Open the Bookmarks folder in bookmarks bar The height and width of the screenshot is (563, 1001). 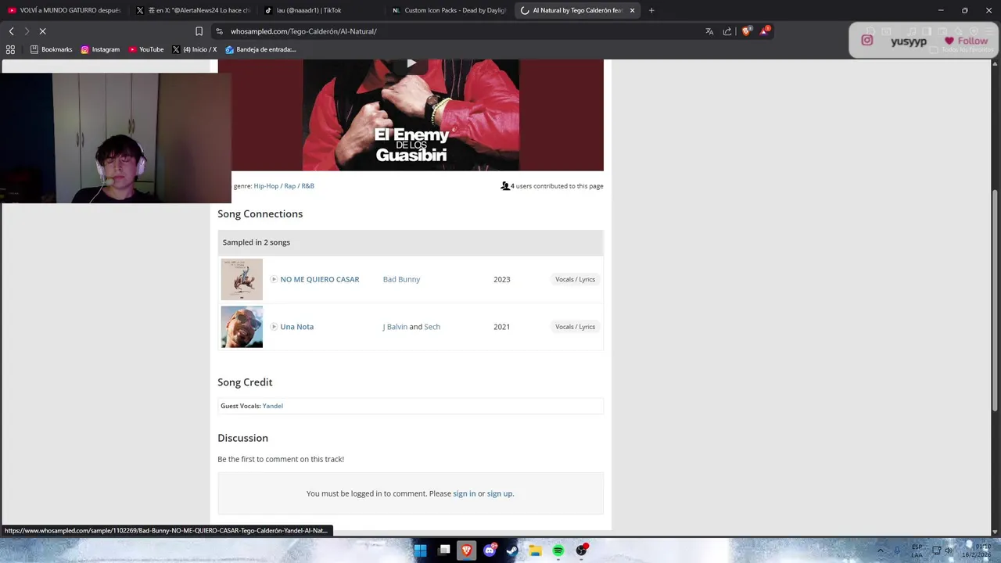51,49
